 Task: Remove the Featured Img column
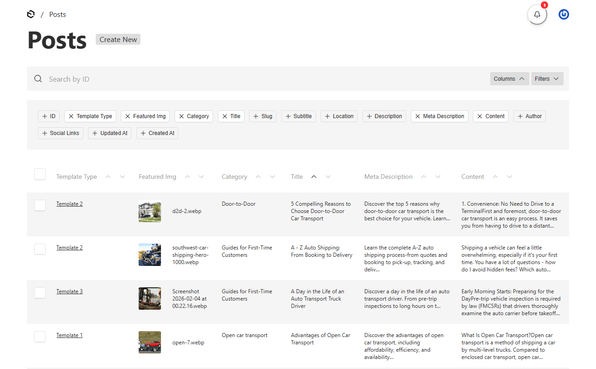(x=145, y=116)
